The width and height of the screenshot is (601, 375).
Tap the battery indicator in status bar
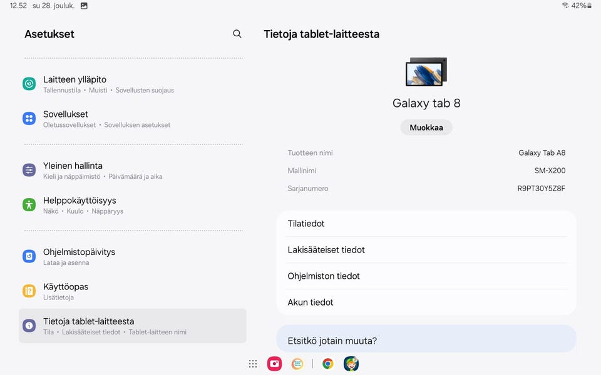(x=588, y=6)
